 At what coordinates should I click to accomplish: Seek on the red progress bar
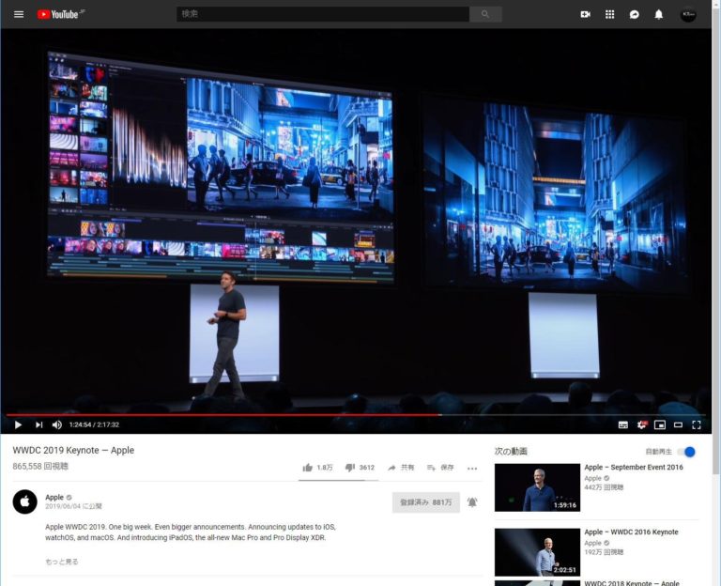click(x=282, y=414)
